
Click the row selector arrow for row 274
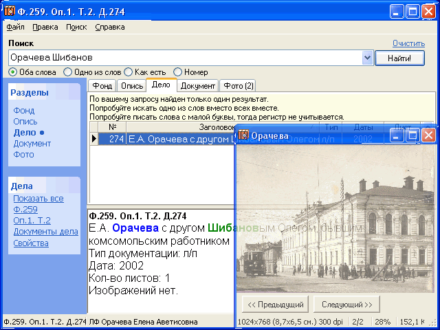click(x=94, y=139)
